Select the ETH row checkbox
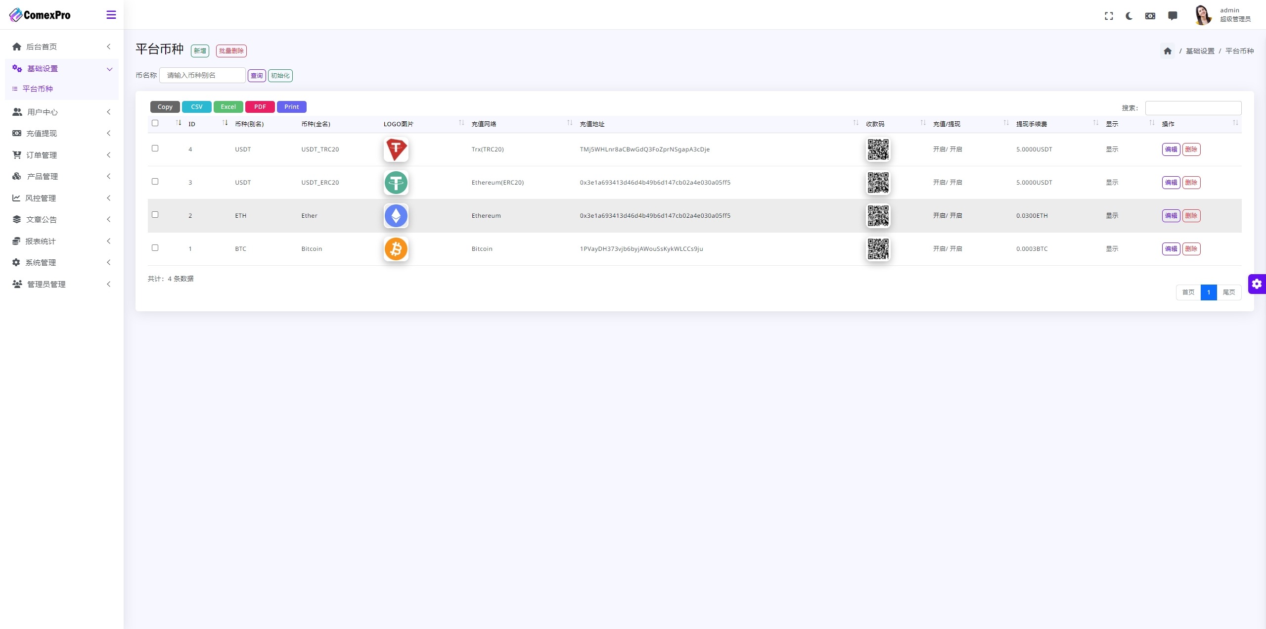Image resolution: width=1266 pixels, height=629 pixels. 155,214
